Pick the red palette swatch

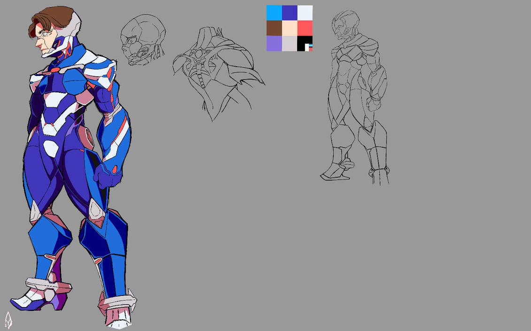pyautogui.click(x=305, y=28)
